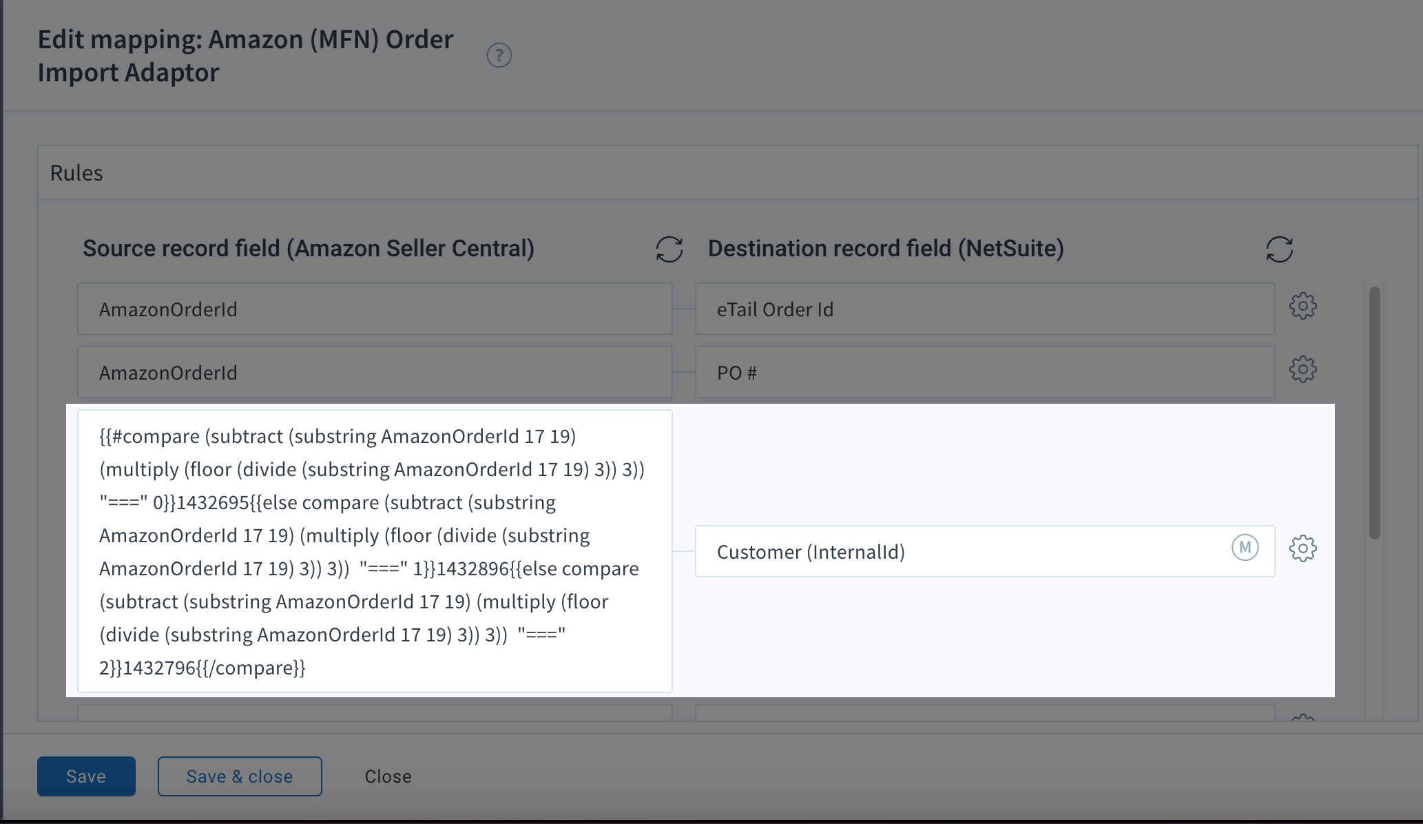
Task: Select the source field mapped to eTail Order Id
Action: [x=375, y=309]
